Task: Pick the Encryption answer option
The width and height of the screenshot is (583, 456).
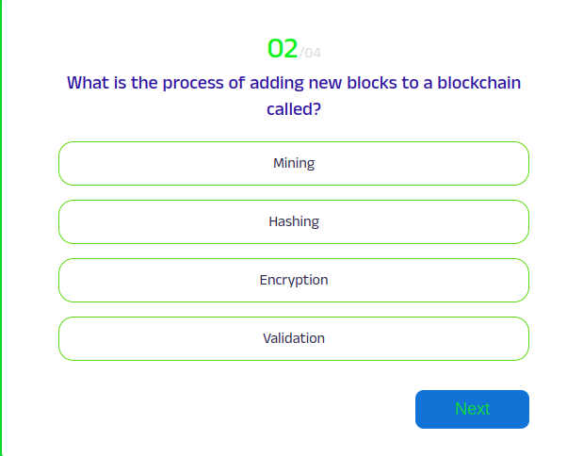Action: [x=293, y=280]
